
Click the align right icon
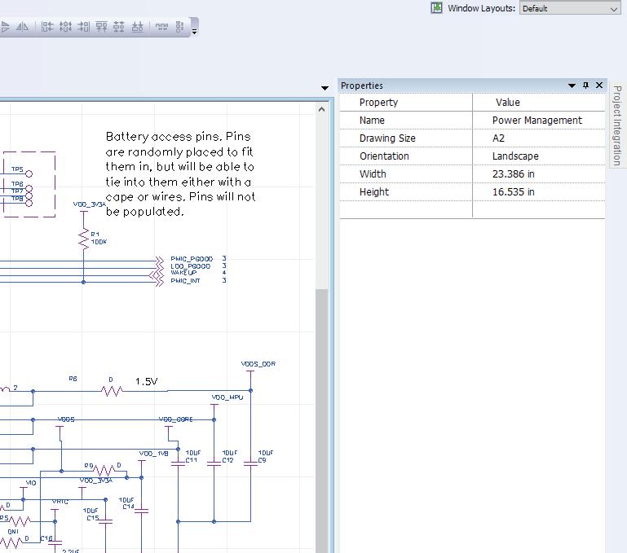point(84,27)
